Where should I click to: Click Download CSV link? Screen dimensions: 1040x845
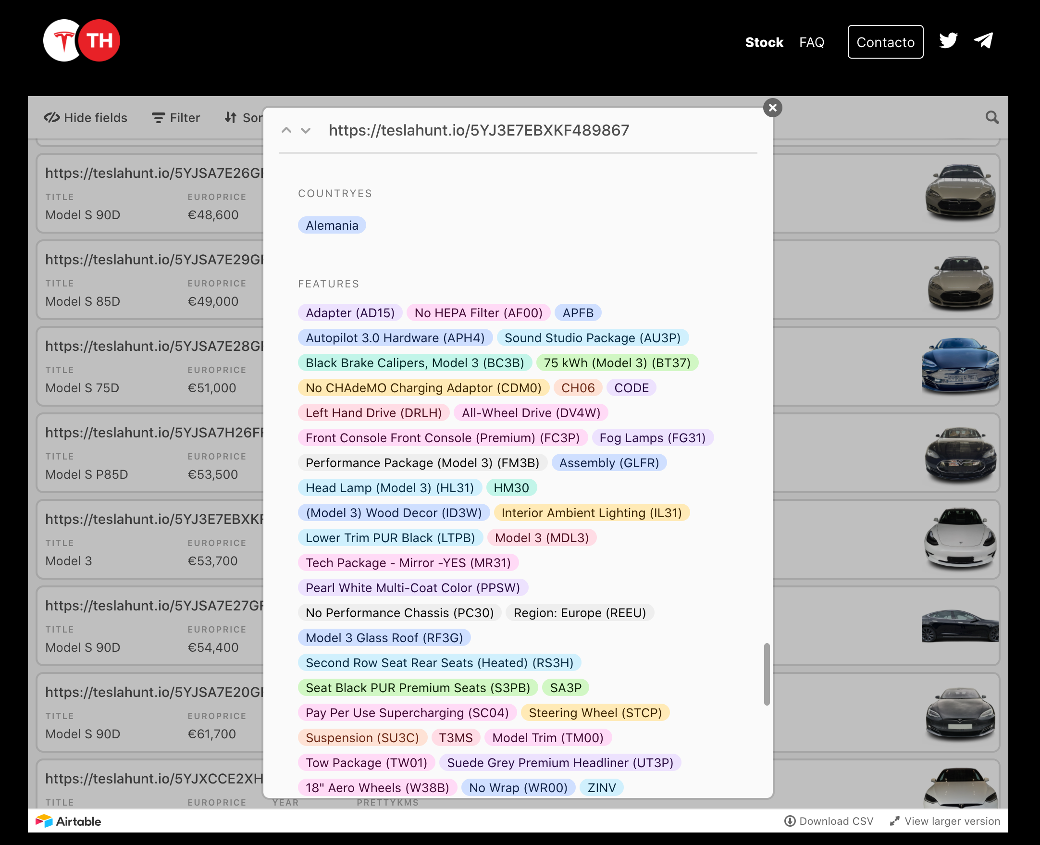coord(829,821)
